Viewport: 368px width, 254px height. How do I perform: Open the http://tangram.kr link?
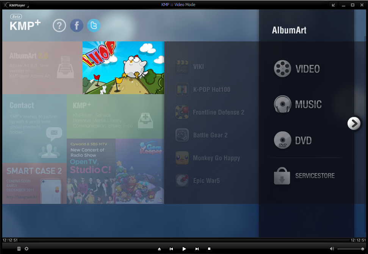22,197
